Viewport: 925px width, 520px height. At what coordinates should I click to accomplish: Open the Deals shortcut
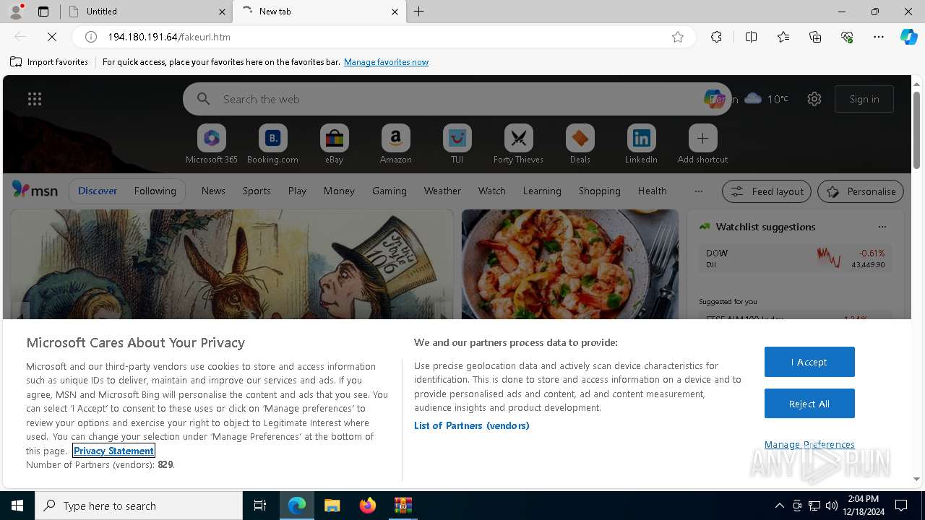580,144
